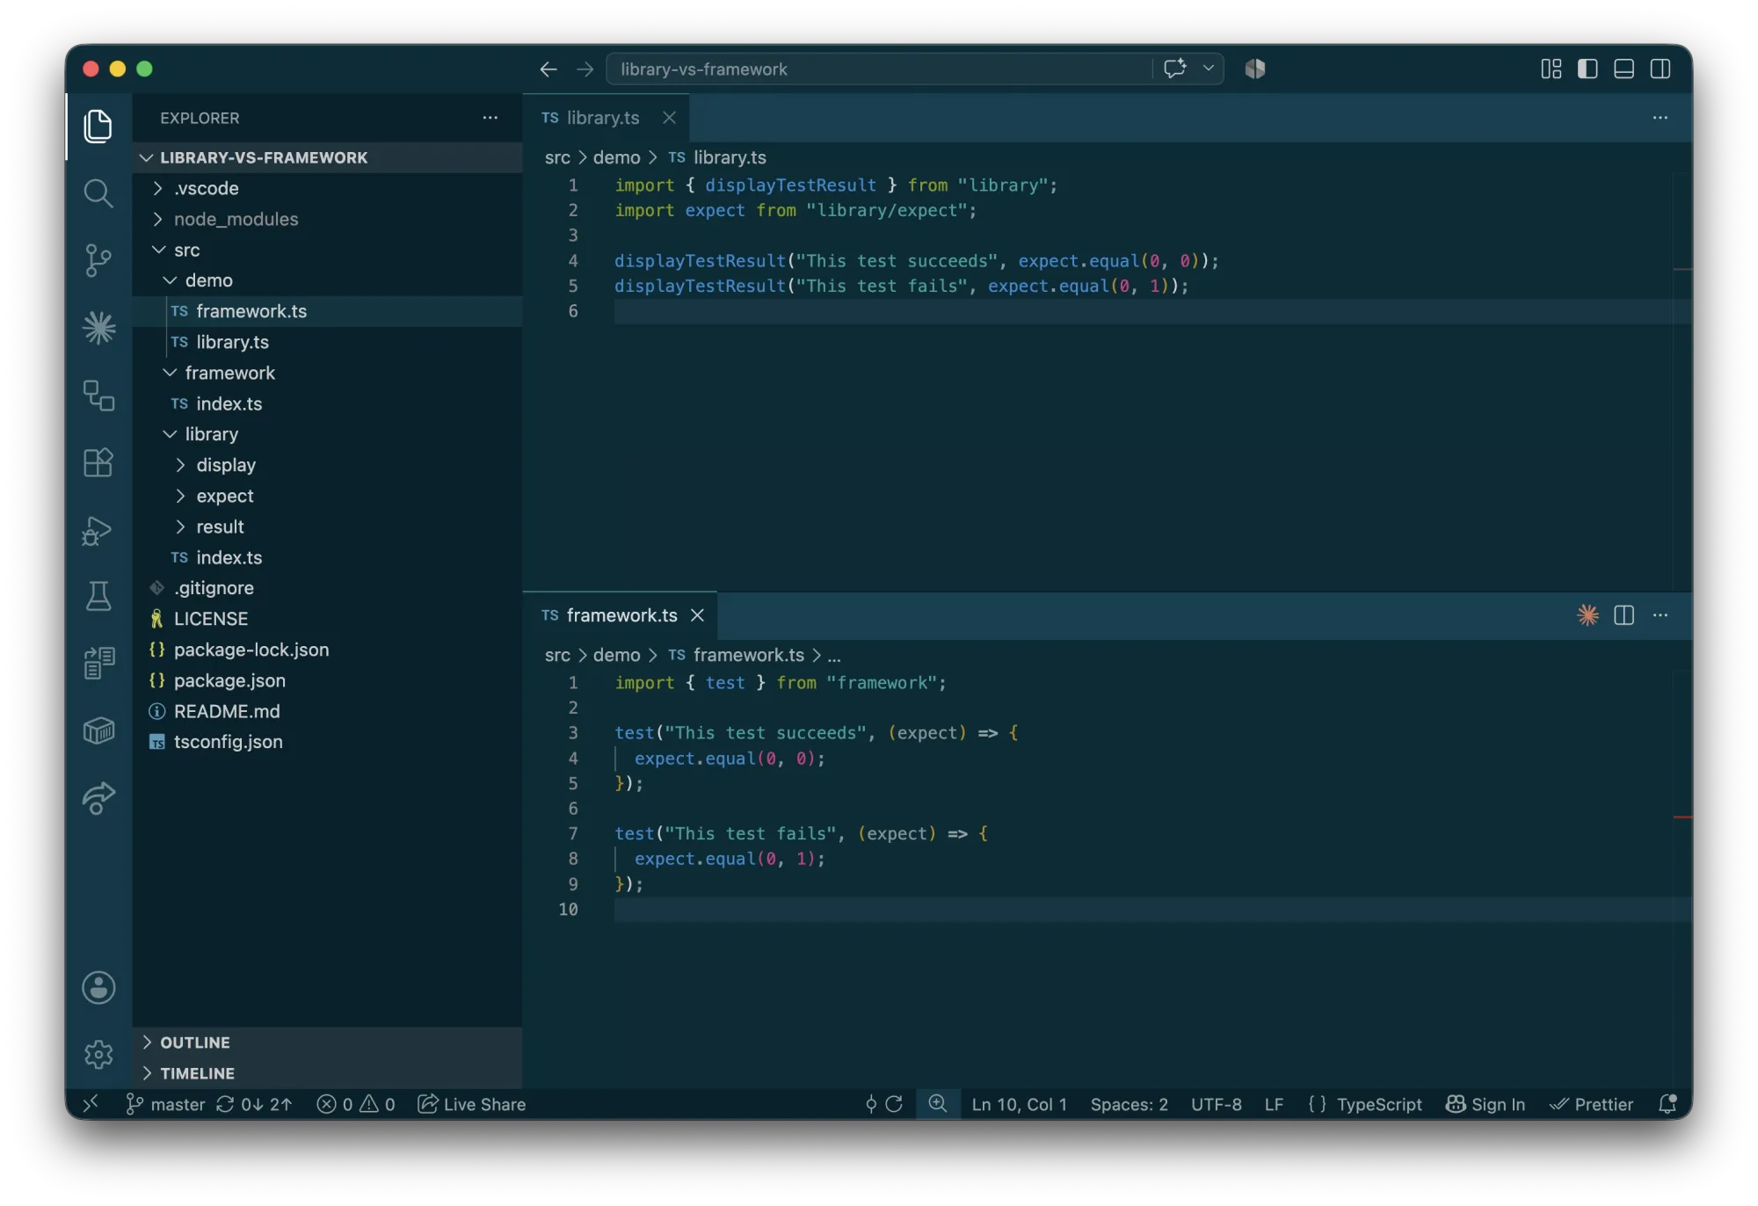Change UTF-8 file encoding

pyautogui.click(x=1217, y=1104)
